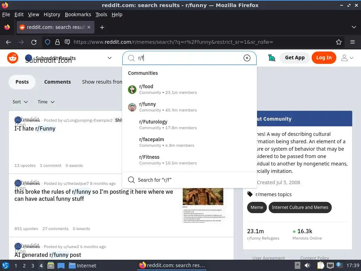Select the r/Futurology suggestion
The width and height of the screenshot is (361, 271).
[189, 125]
